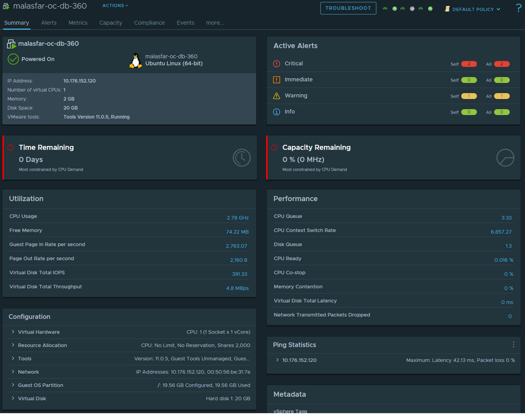Open the ACTIONS dropdown
Screen dimensions: 525x414
(x=114, y=5)
